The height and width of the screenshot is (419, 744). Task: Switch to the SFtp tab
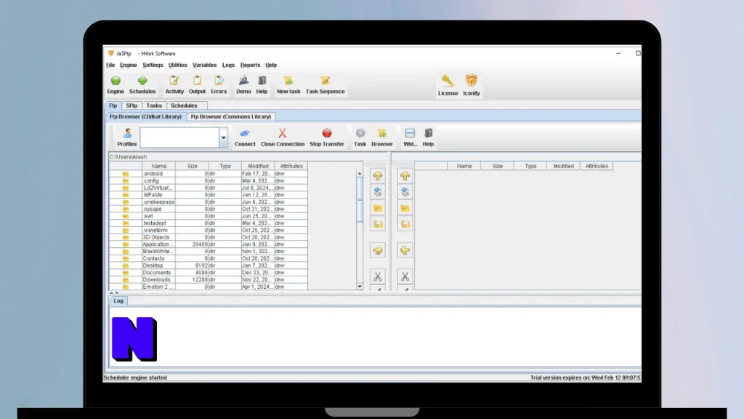tap(132, 105)
